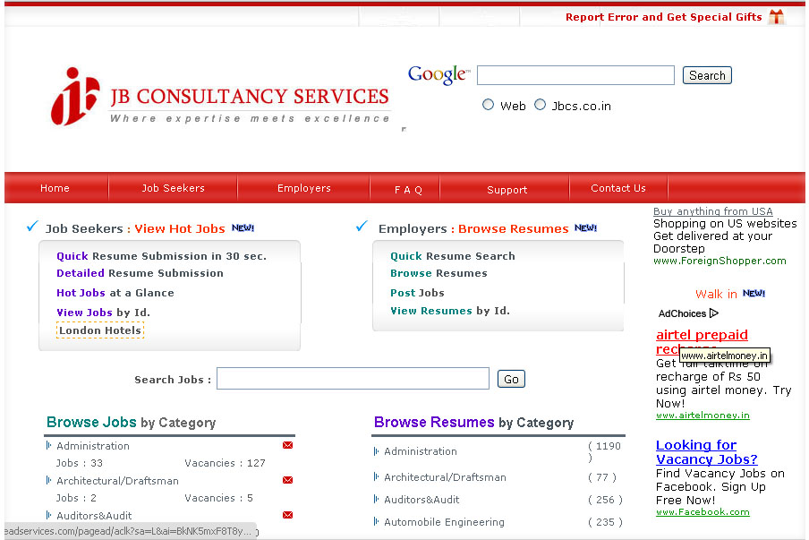The image size is (809, 540).
Task: Follow the Looking for Vacancy Jobs ad link
Action: 706,452
